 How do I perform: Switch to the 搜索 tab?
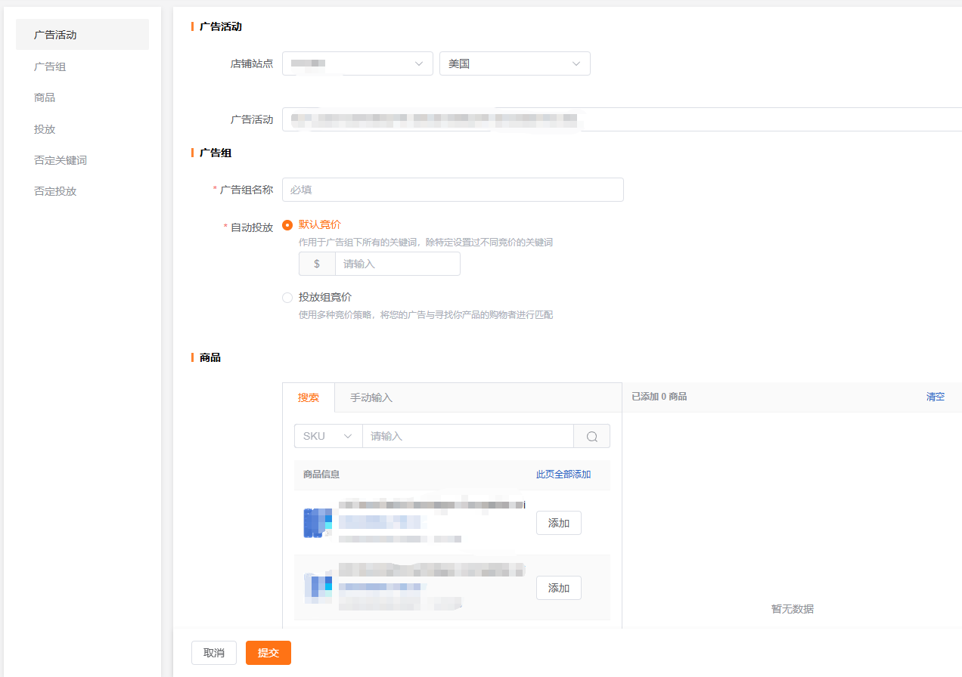pos(309,397)
